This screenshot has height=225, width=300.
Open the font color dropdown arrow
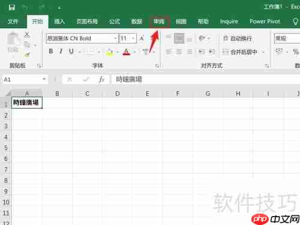coord(134,52)
